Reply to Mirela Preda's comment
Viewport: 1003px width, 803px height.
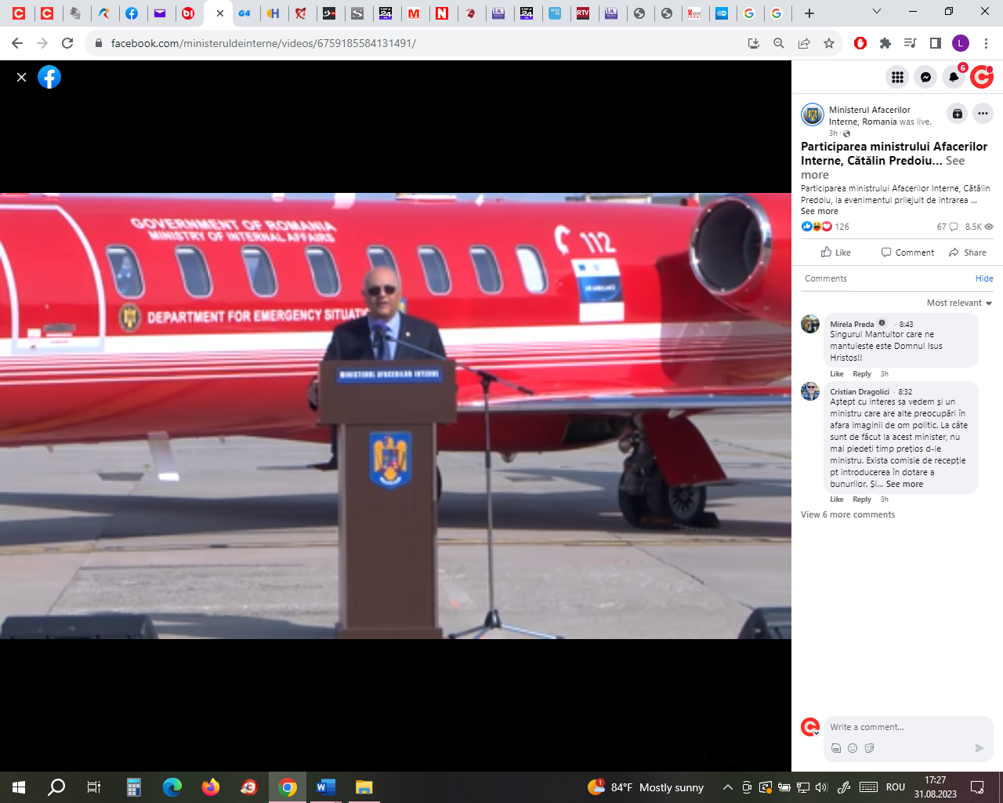[x=862, y=374]
